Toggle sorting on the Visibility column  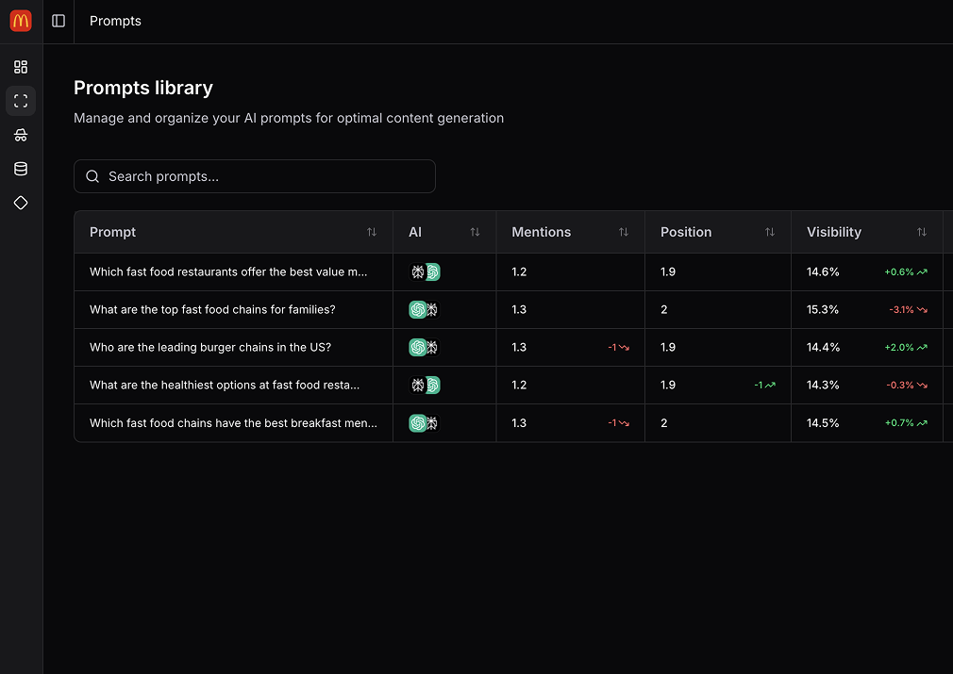(922, 232)
